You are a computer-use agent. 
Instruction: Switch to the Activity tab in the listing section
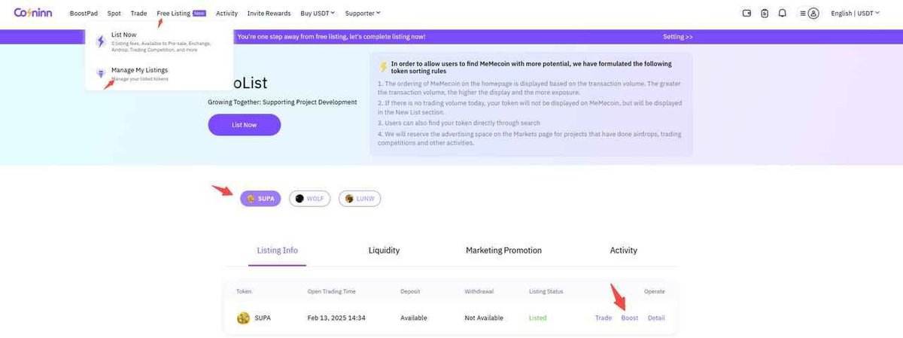pyautogui.click(x=623, y=250)
